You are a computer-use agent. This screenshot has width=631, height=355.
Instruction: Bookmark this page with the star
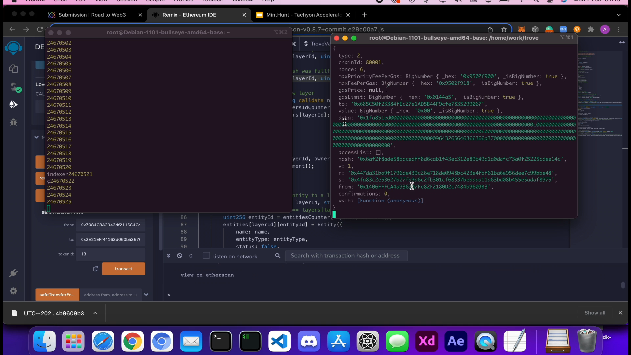point(504,29)
